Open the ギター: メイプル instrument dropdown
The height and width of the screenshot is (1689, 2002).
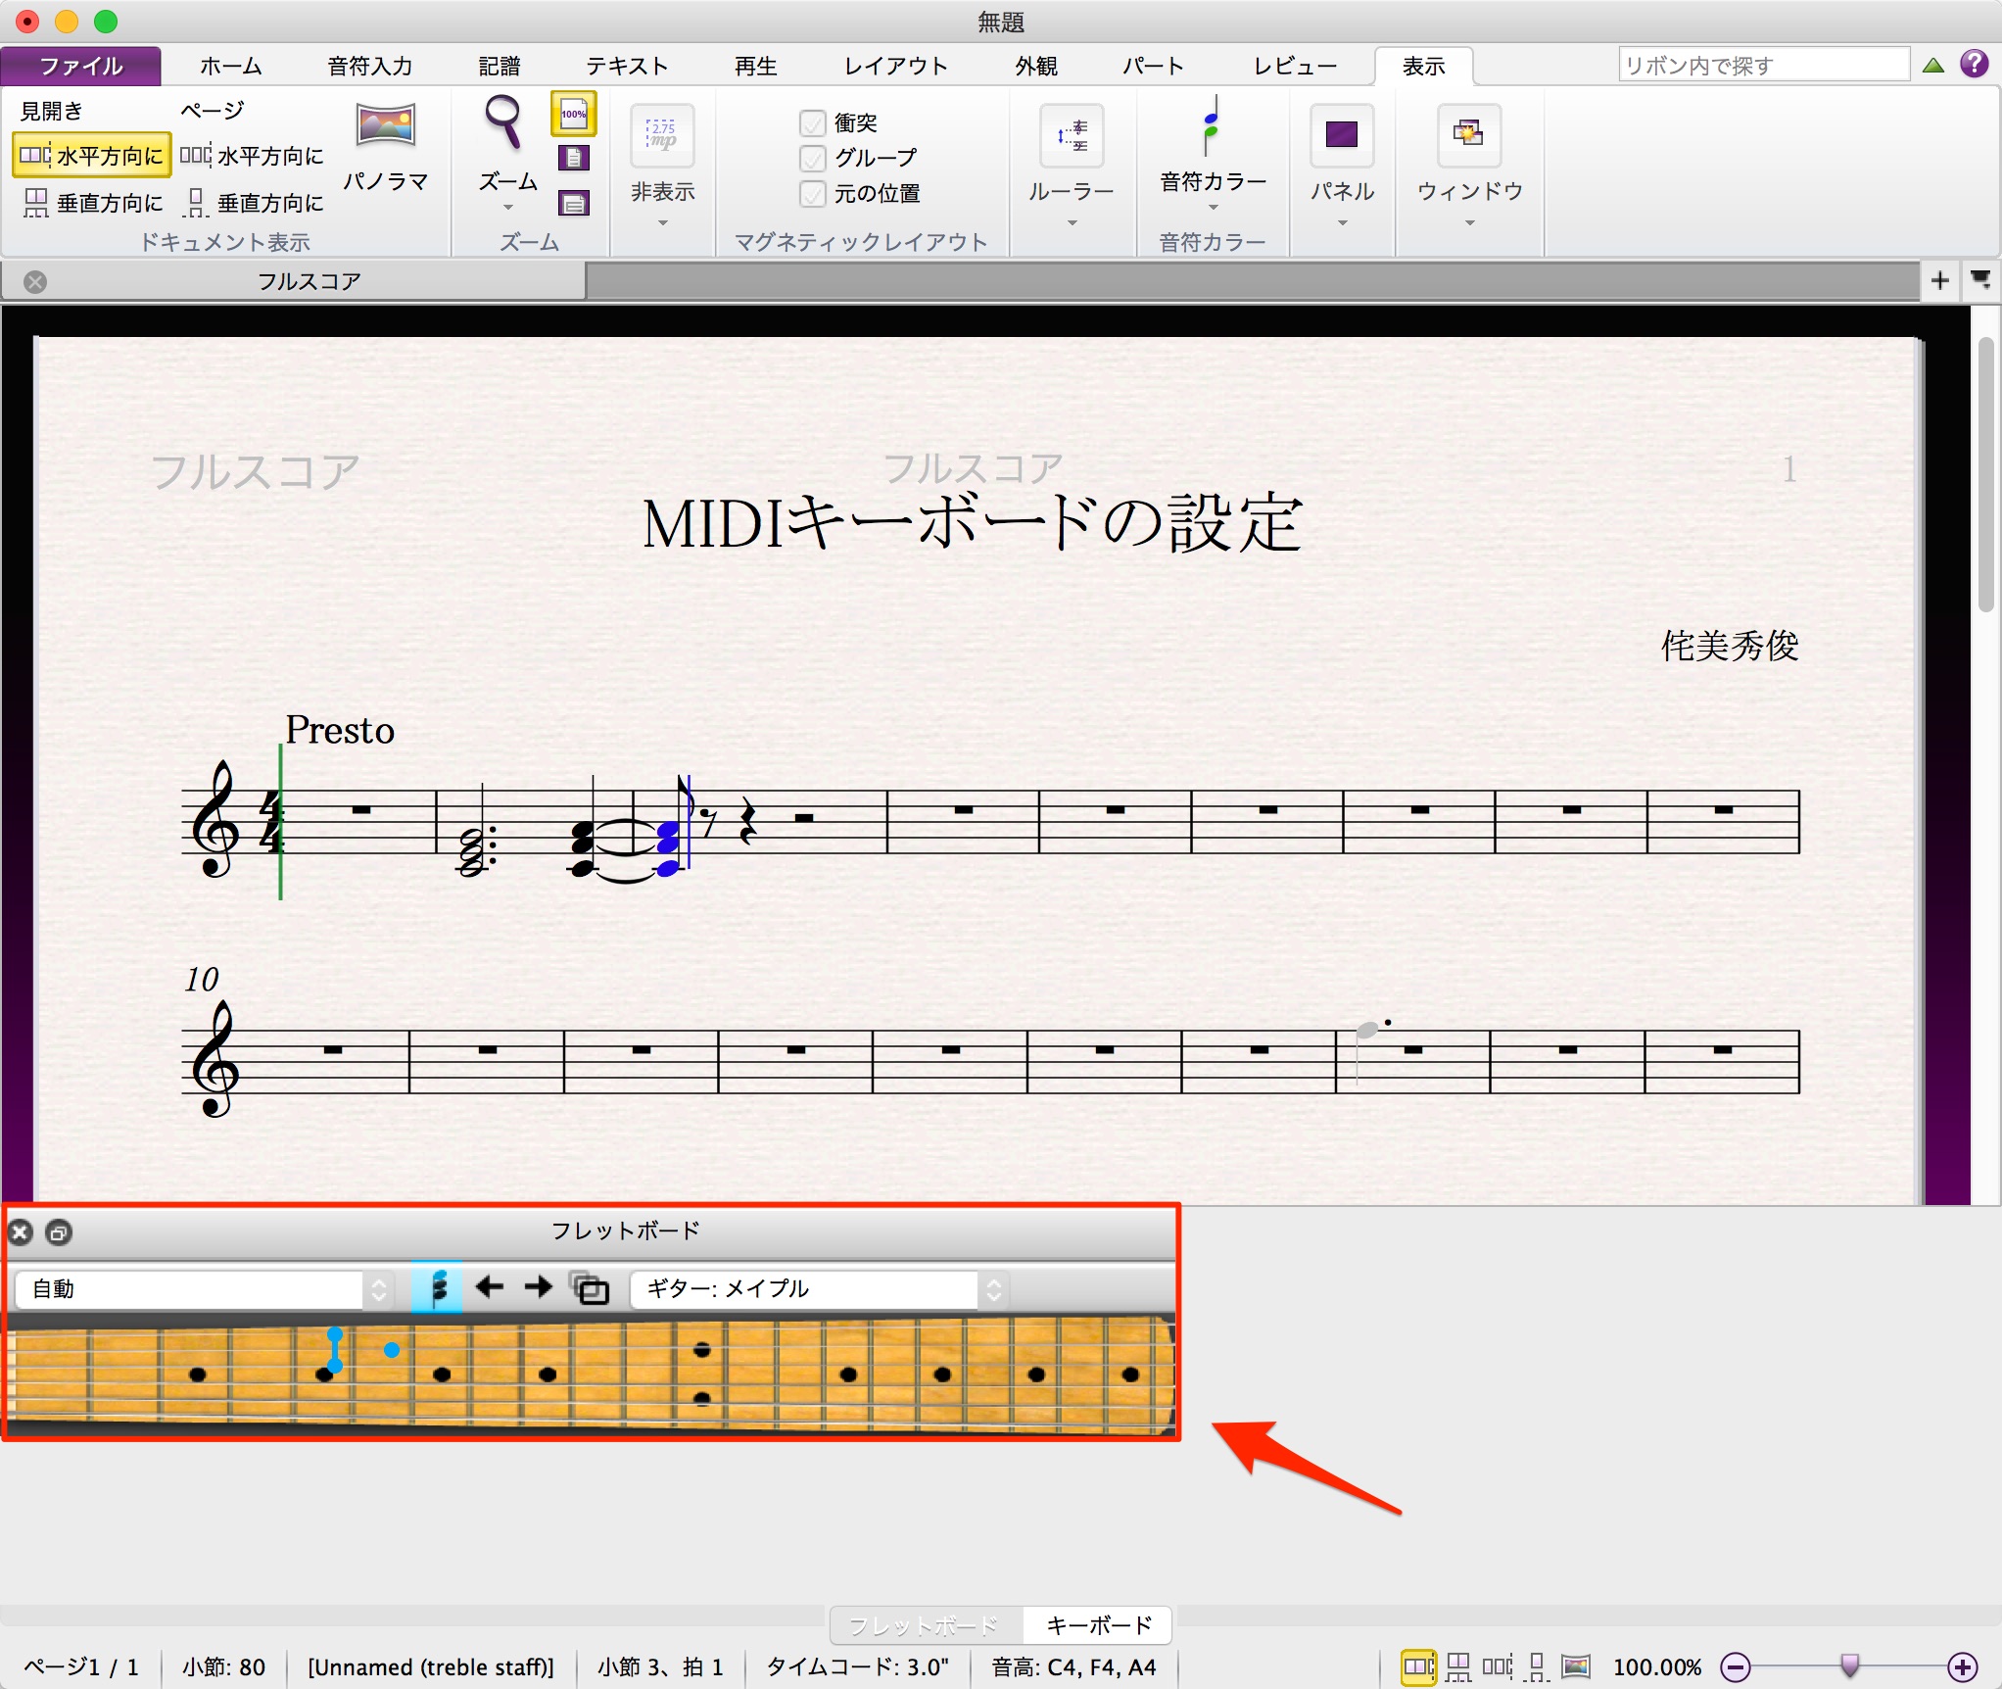pos(820,1288)
